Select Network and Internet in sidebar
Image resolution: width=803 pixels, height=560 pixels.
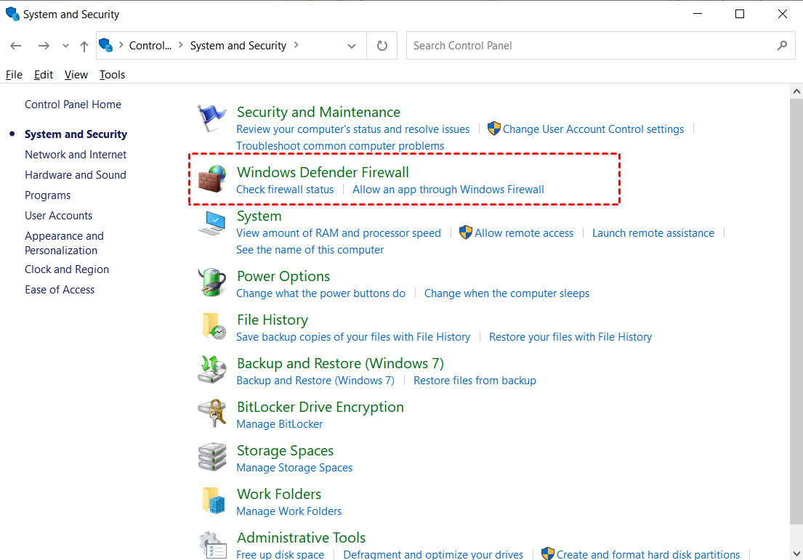click(76, 155)
